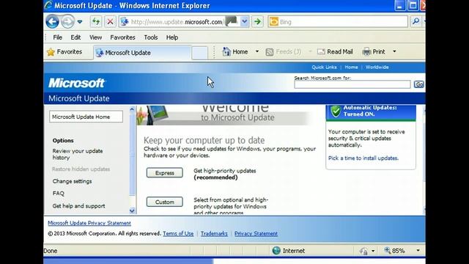469x264 pixels.
Task: Click the Bing search box
Action: click(x=338, y=22)
